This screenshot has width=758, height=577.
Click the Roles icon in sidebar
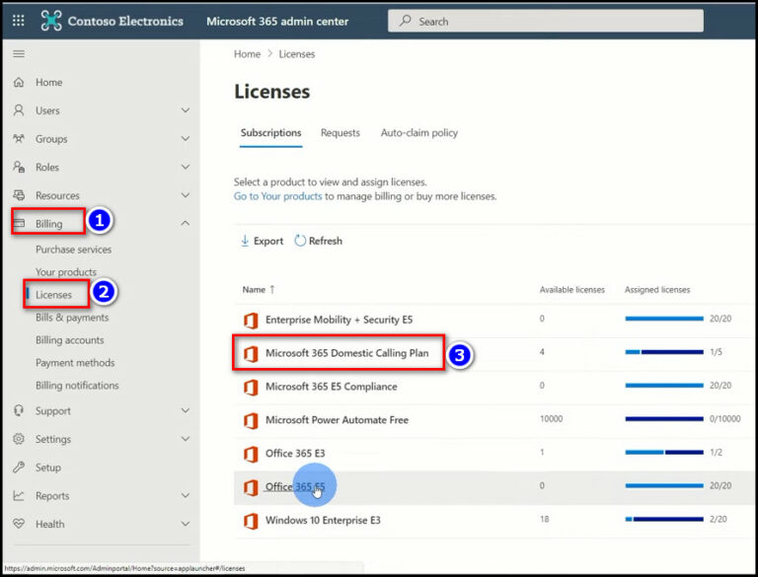coord(19,168)
